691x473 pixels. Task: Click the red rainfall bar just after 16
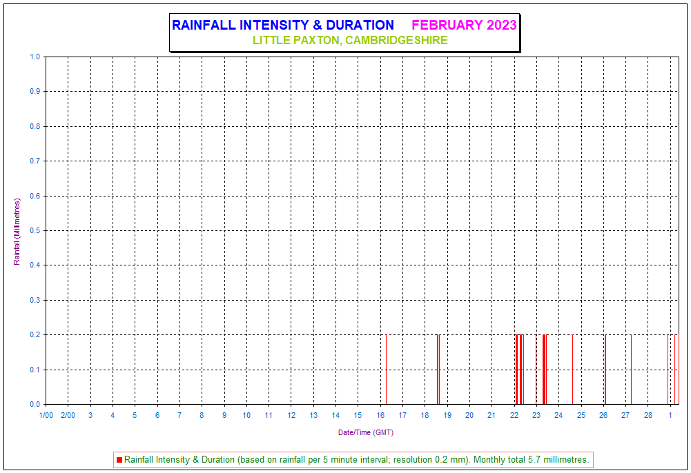(386, 370)
